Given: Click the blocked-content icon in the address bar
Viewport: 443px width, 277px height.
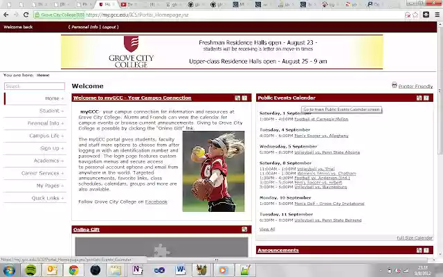Looking at the screenshot, I should [408, 15].
